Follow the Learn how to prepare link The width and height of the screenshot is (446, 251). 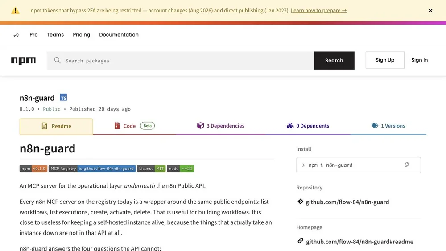point(319,11)
